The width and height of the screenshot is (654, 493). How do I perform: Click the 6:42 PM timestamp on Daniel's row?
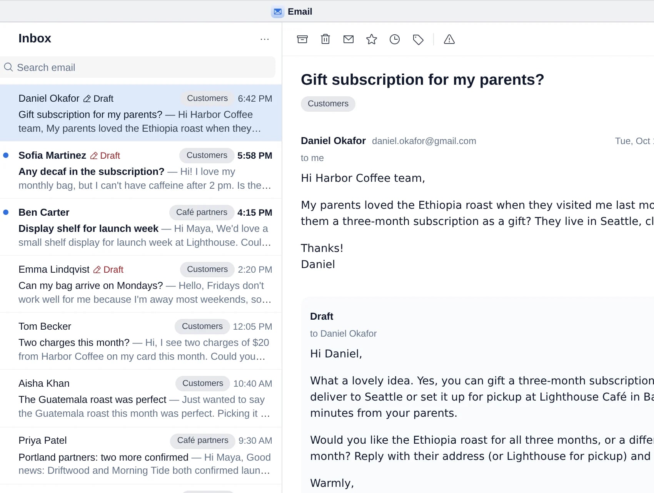(x=255, y=99)
